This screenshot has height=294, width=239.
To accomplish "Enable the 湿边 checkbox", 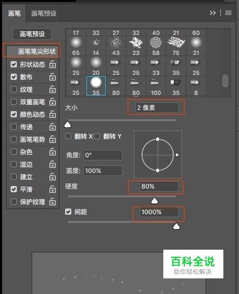I will pyautogui.click(x=14, y=164).
